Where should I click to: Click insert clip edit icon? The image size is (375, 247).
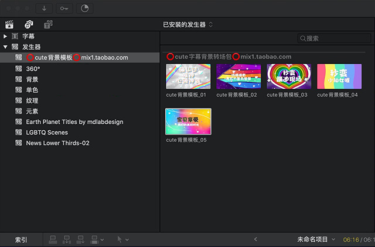67,239
